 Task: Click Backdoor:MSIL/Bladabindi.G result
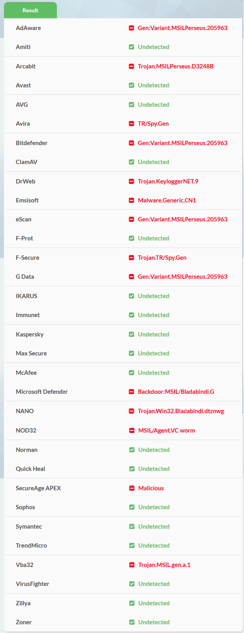176,392
